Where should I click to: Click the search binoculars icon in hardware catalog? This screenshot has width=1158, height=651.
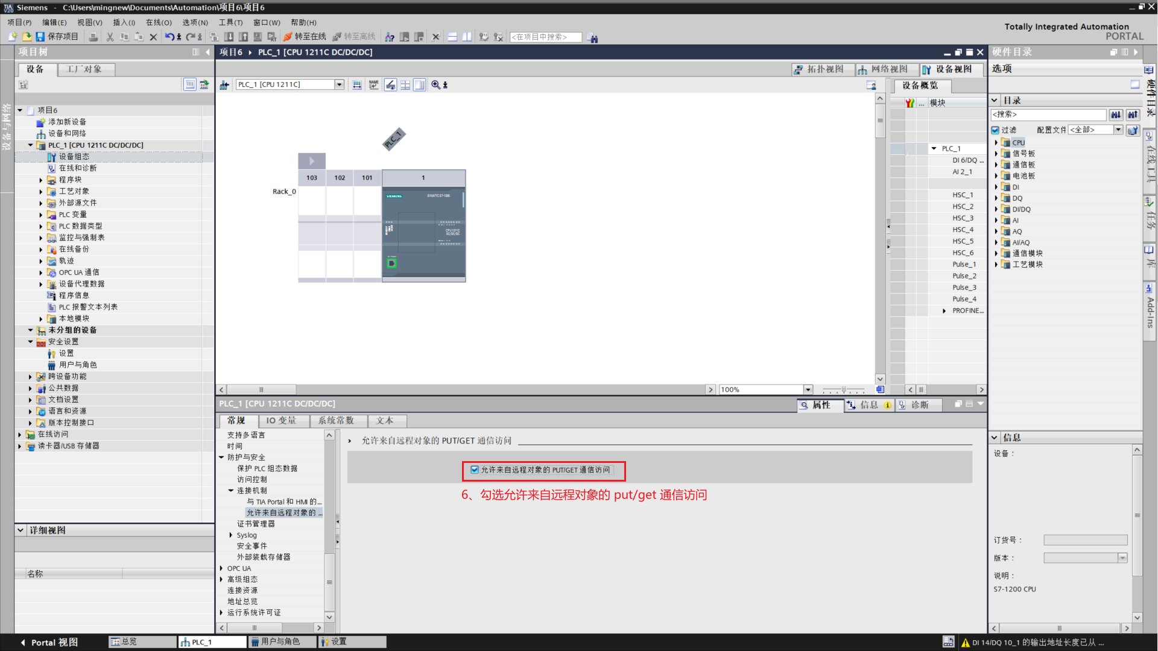(1116, 115)
